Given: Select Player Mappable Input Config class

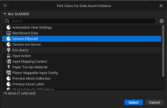Looking at the screenshot, I should [x=82, y=73].
